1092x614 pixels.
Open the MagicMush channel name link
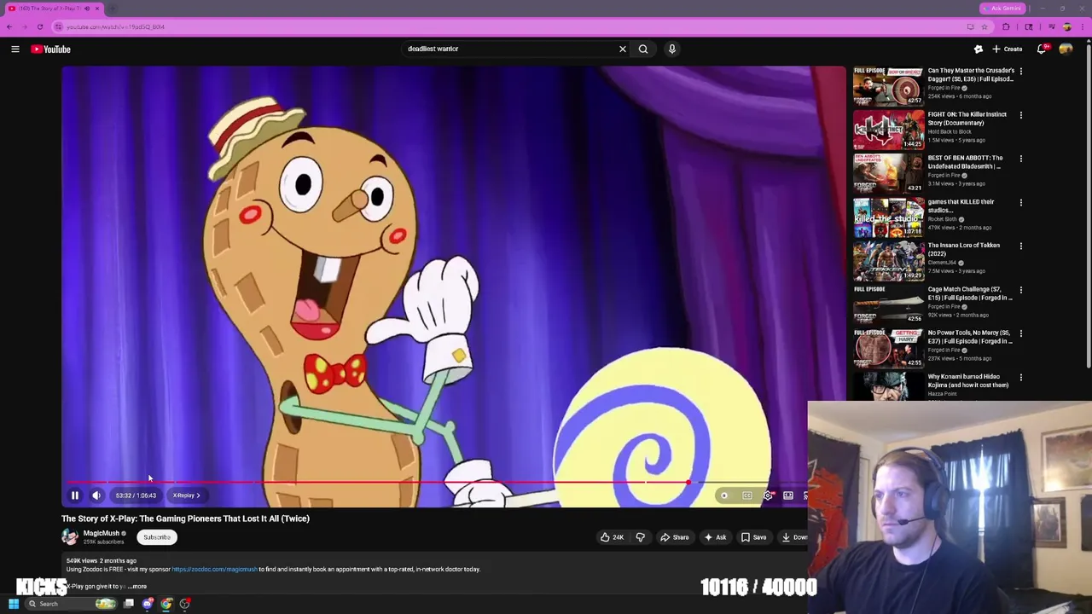[102, 533]
